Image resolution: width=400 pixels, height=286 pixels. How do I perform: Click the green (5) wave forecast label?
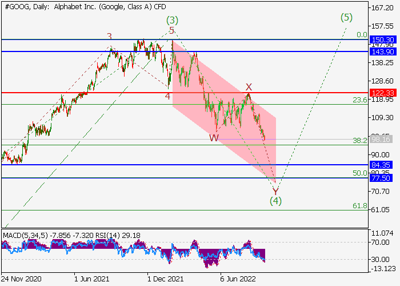[x=347, y=17]
